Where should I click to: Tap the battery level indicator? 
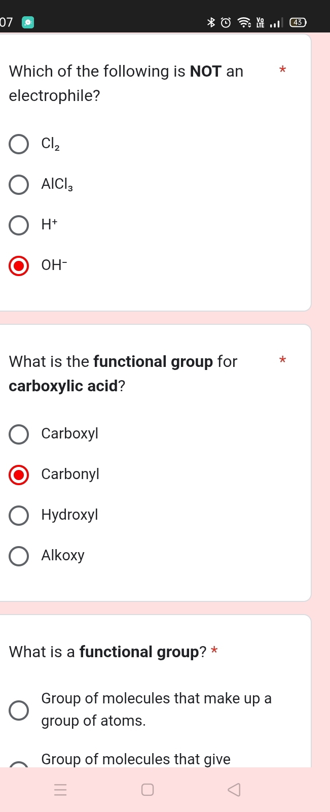(298, 22)
